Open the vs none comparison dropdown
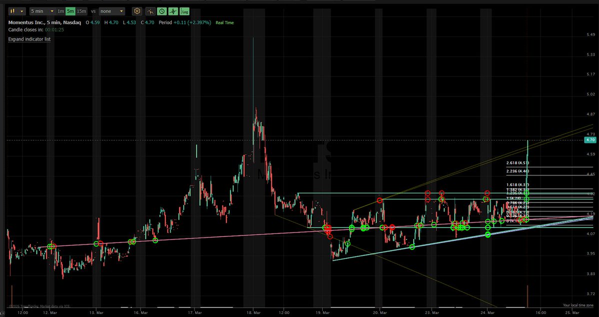The height and width of the screenshot is (317, 599). pos(111,11)
